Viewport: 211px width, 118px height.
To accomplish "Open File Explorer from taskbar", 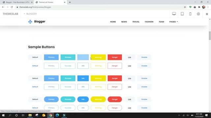I will pyautogui.click(x=30, y=115).
